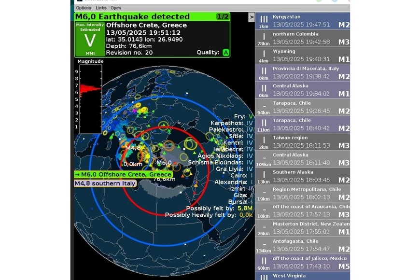Click the Open menu item

point(116,8)
